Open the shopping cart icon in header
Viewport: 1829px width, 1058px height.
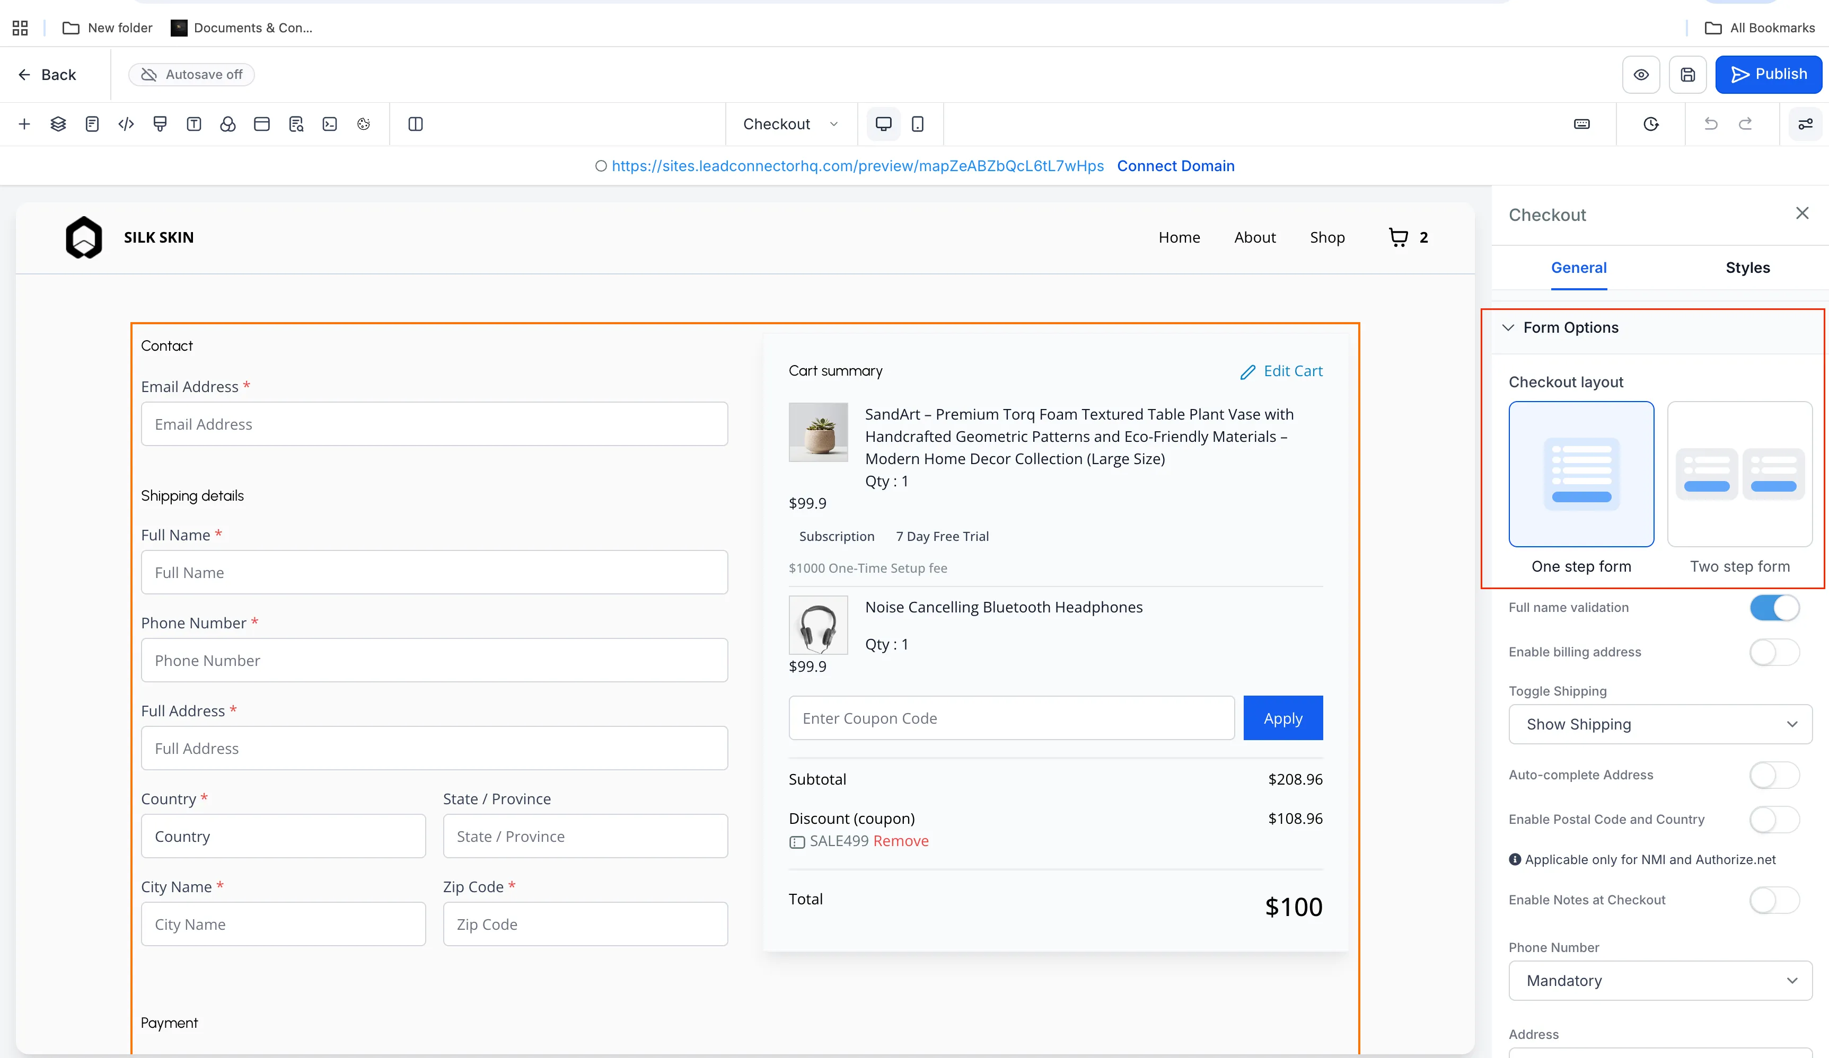coord(1399,237)
